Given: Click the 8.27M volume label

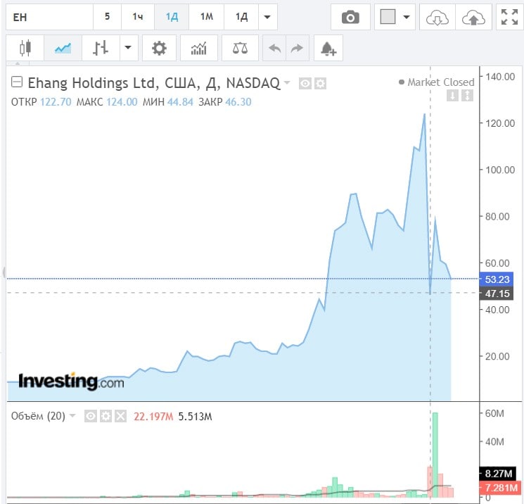Looking at the screenshot, I should [499, 473].
